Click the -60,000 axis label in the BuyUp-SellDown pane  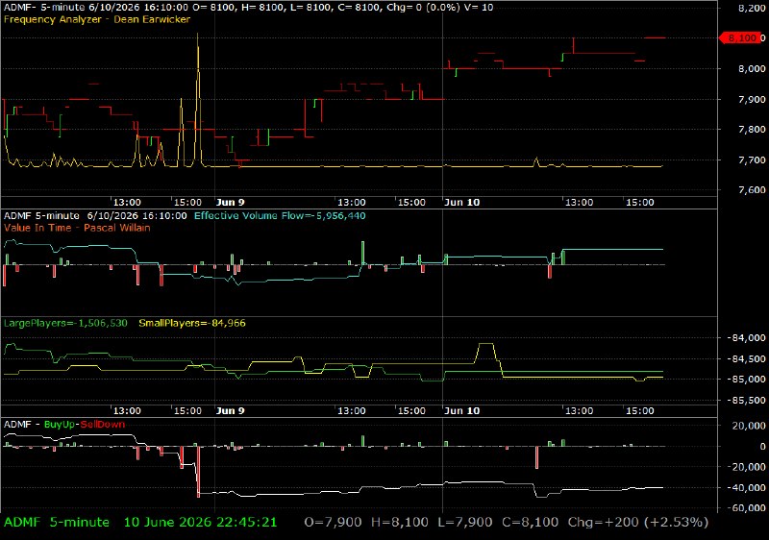746,508
